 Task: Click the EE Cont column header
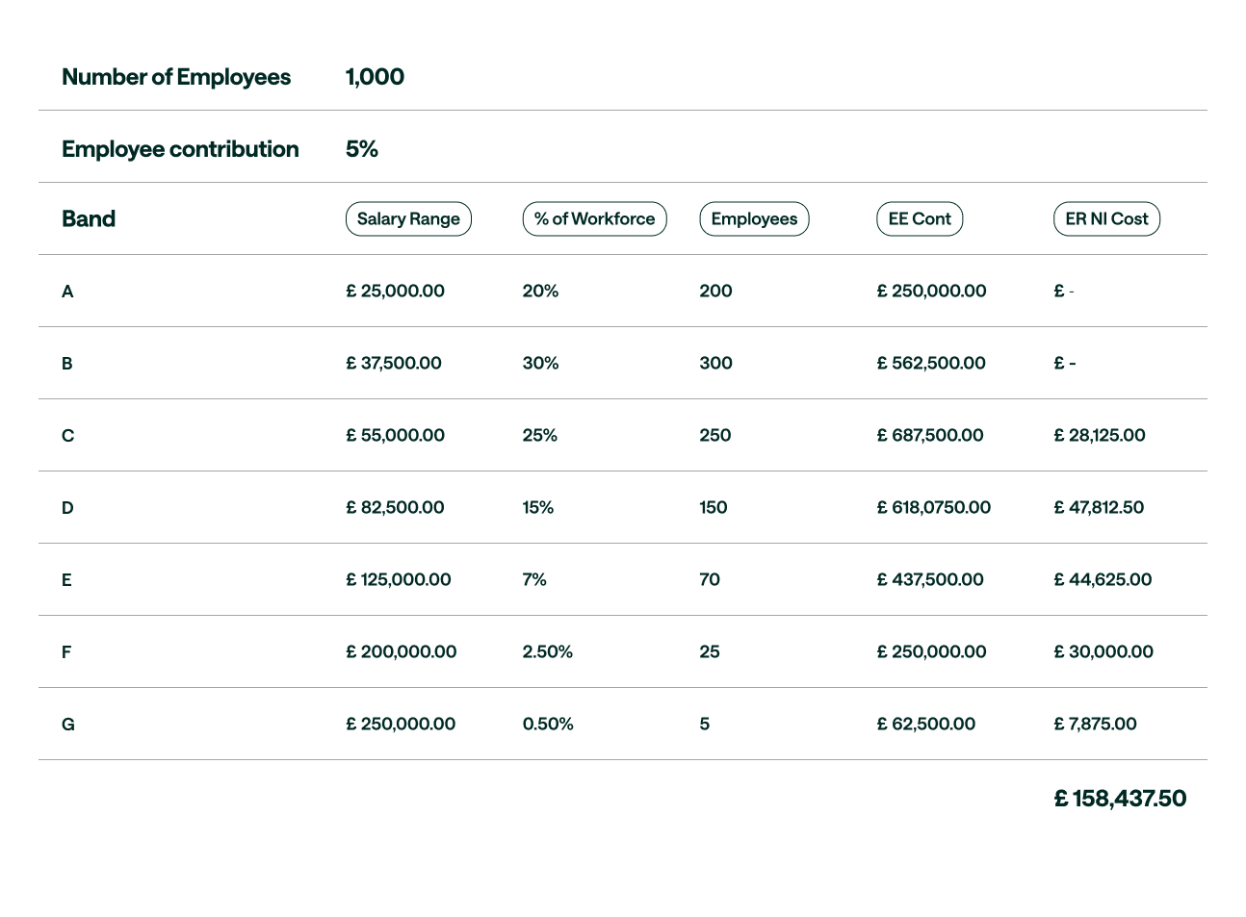click(920, 218)
